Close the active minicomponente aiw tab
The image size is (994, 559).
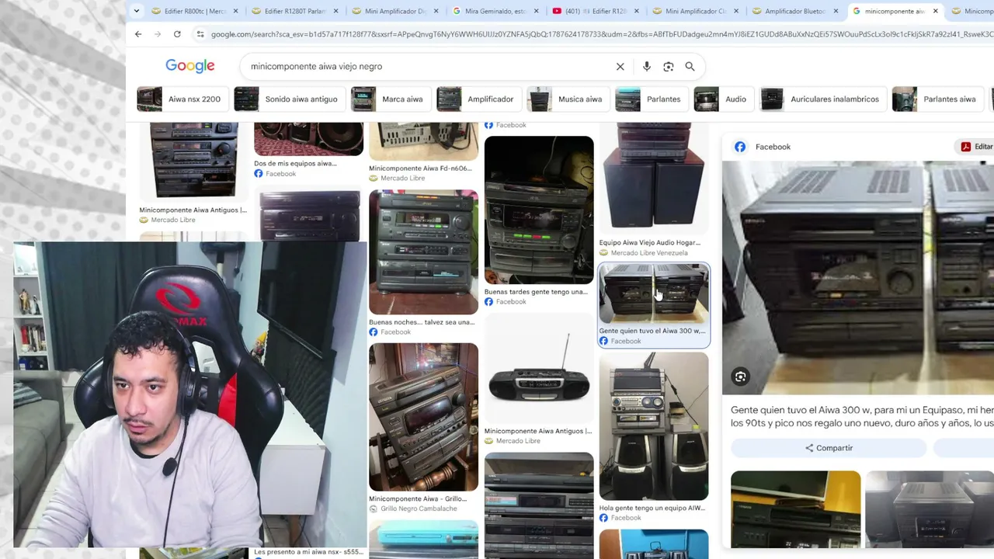[x=935, y=11]
